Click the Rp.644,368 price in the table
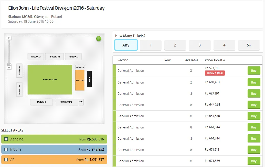Viewport: 265px width, 167px height. pyautogui.click(x=213, y=105)
